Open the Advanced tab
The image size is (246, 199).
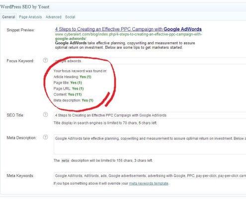(53, 17)
